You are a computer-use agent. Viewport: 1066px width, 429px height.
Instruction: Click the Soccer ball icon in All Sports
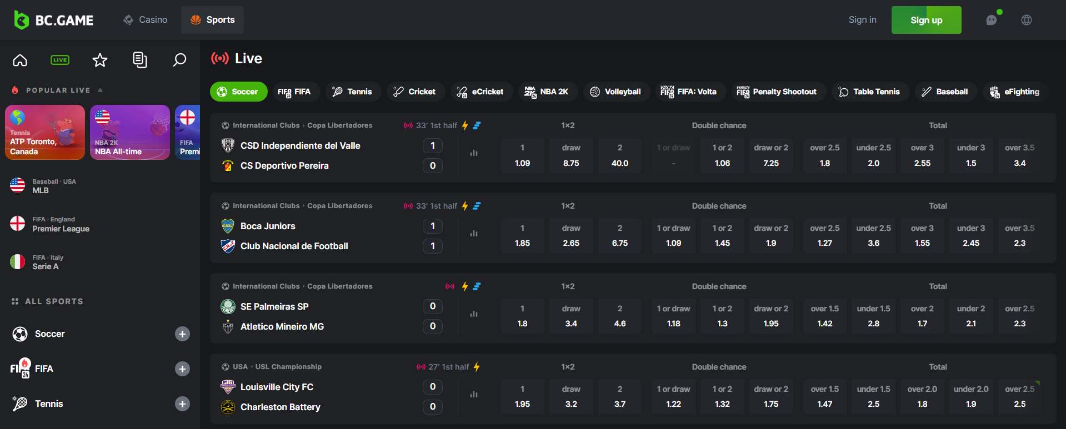[x=20, y=334]
